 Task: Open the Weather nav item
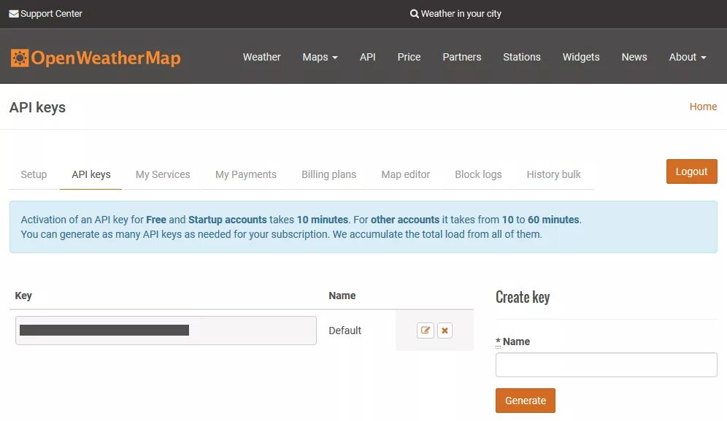(x=261, y=57)
